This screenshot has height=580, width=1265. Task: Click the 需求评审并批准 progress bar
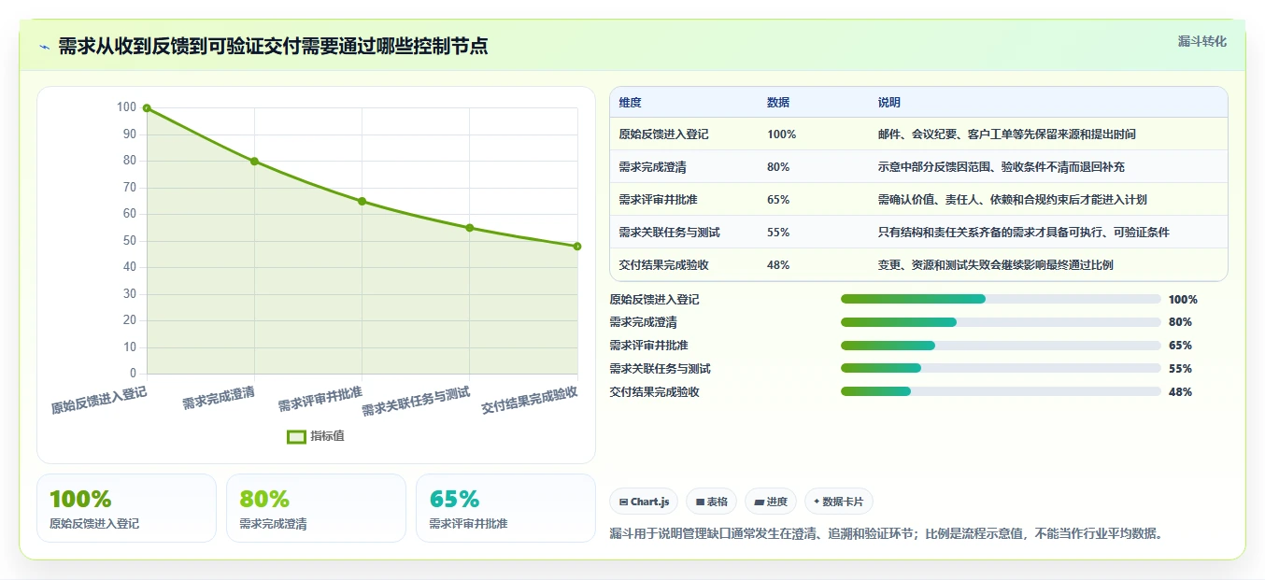click(1001, 346)
